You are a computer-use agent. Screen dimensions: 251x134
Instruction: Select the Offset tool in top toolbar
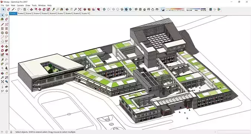(36, 9)
